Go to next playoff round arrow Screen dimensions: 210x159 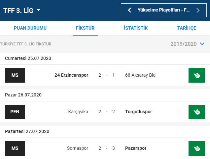198,10
